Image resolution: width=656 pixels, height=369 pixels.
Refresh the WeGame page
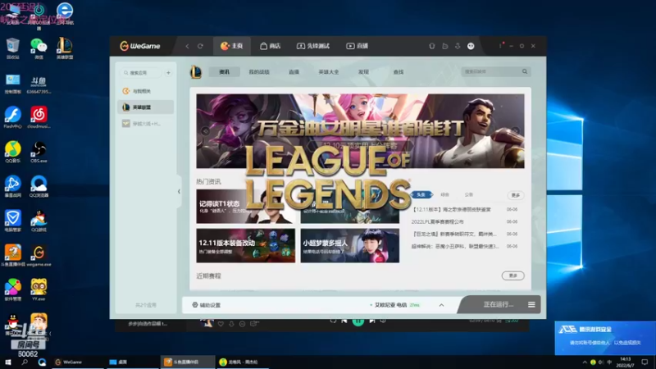(x=200, y=46)
